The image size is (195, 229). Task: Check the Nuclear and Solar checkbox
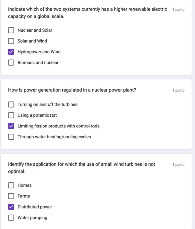[x=11, y=30]
